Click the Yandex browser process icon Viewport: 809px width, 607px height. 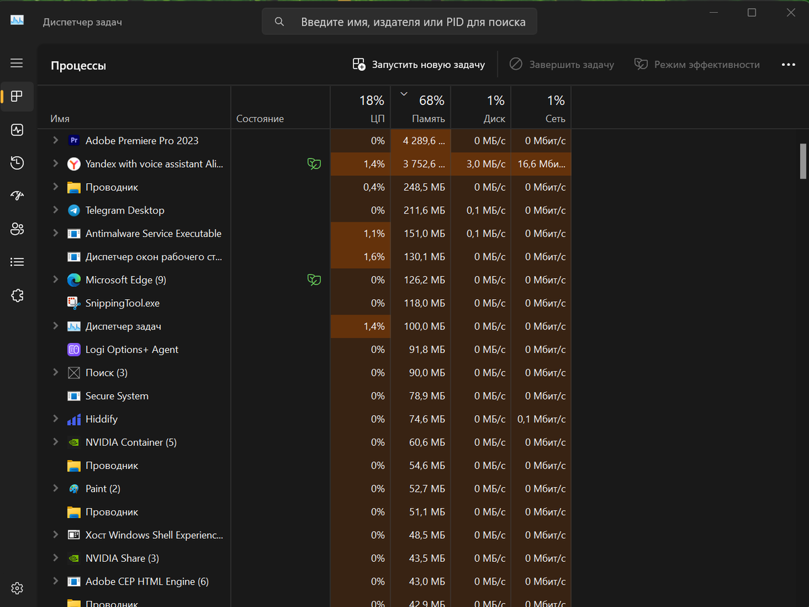point(74,164)
